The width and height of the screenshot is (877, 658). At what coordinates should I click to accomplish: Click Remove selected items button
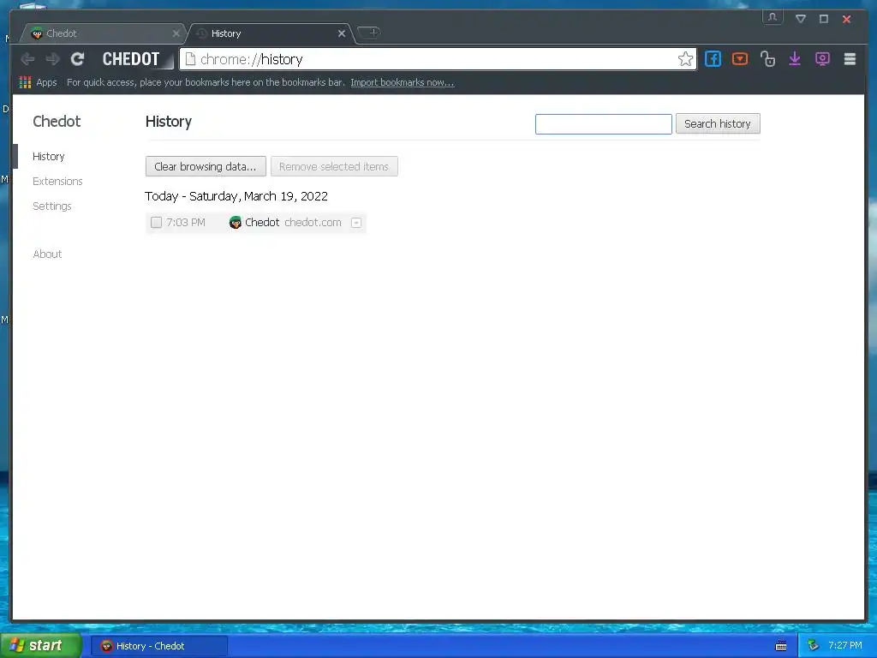(334, 166)
